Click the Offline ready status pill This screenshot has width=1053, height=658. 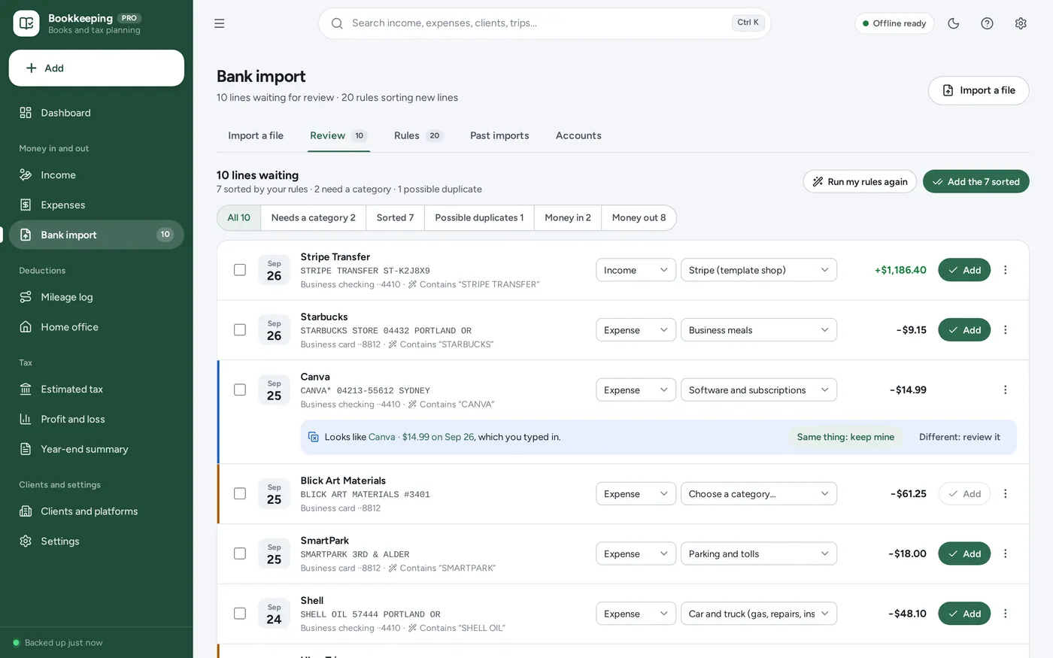click(x=894, y=23)
